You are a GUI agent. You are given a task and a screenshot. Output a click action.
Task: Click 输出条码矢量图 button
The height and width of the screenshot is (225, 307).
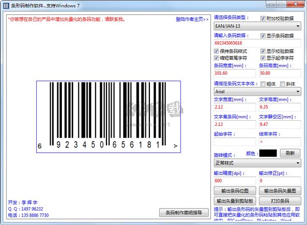(280, 191)
